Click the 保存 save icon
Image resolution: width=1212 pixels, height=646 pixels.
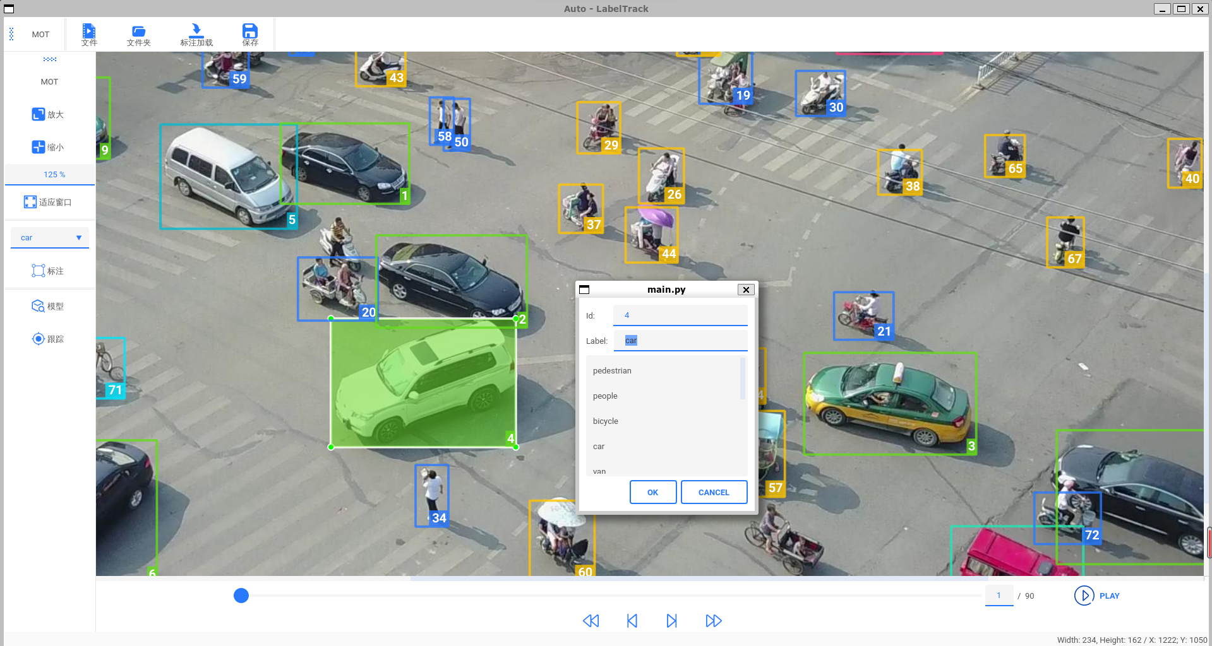(x=250, y=35)
